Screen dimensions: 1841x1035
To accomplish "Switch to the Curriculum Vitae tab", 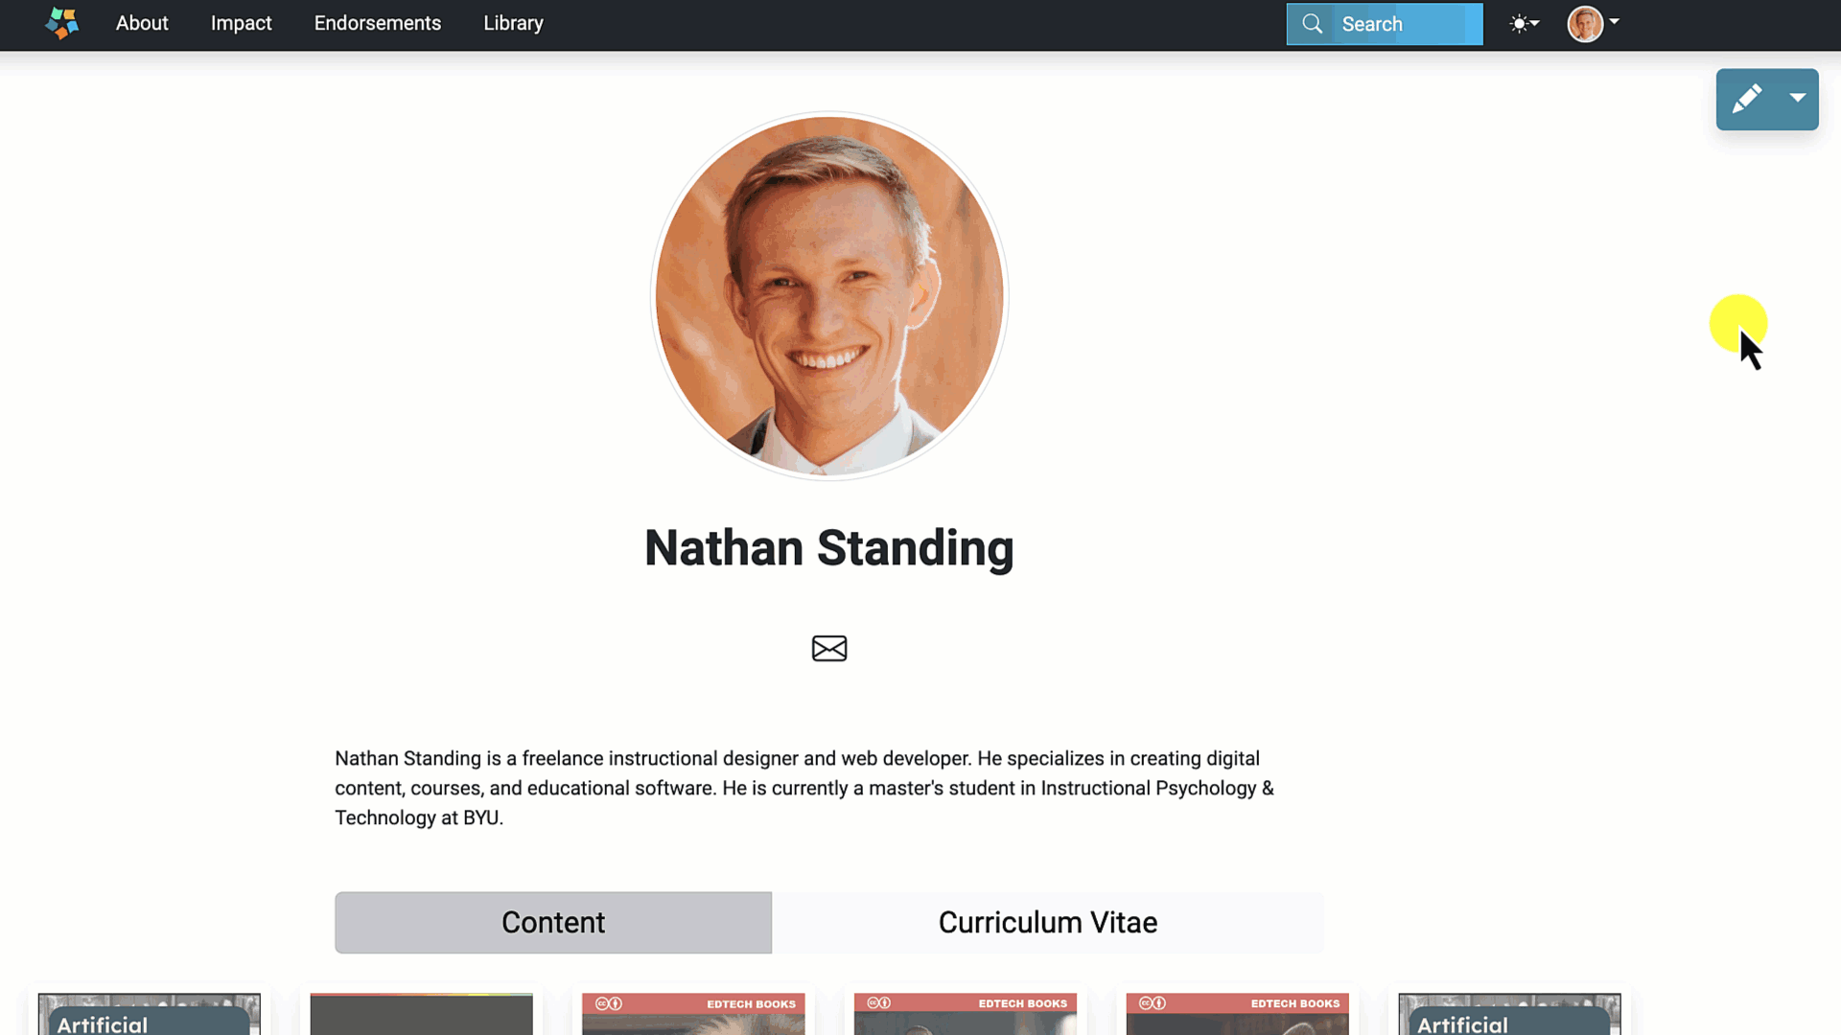I will tap(1047, 923).
